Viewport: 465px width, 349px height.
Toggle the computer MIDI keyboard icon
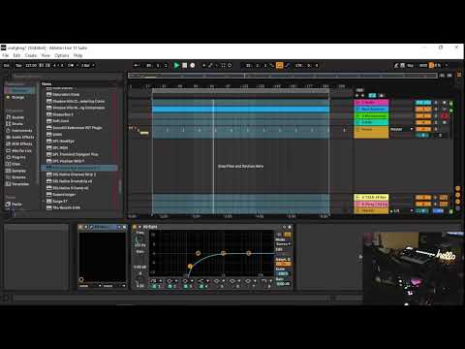pos(403,65)
